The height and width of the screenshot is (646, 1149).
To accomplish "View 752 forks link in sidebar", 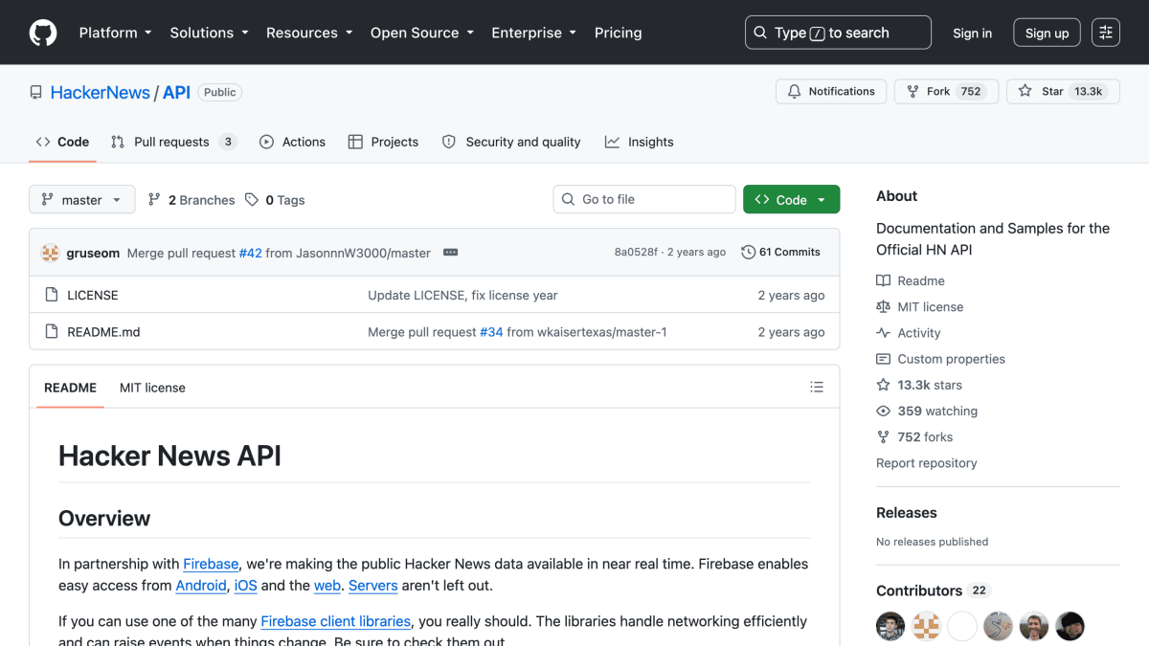I will [x=914, y=436].
